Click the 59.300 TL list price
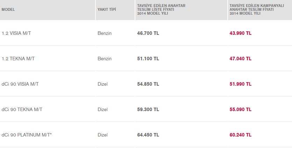The height and width of the screenshot is (148, 292). coord(148,109)
